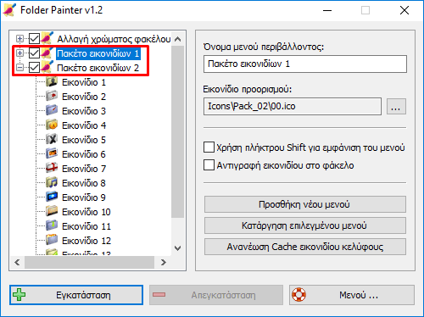Viewport: 424px width, 317px height.
Task: Click the green plus icon on Εγκατάσταση button
Action: point(19,295)
